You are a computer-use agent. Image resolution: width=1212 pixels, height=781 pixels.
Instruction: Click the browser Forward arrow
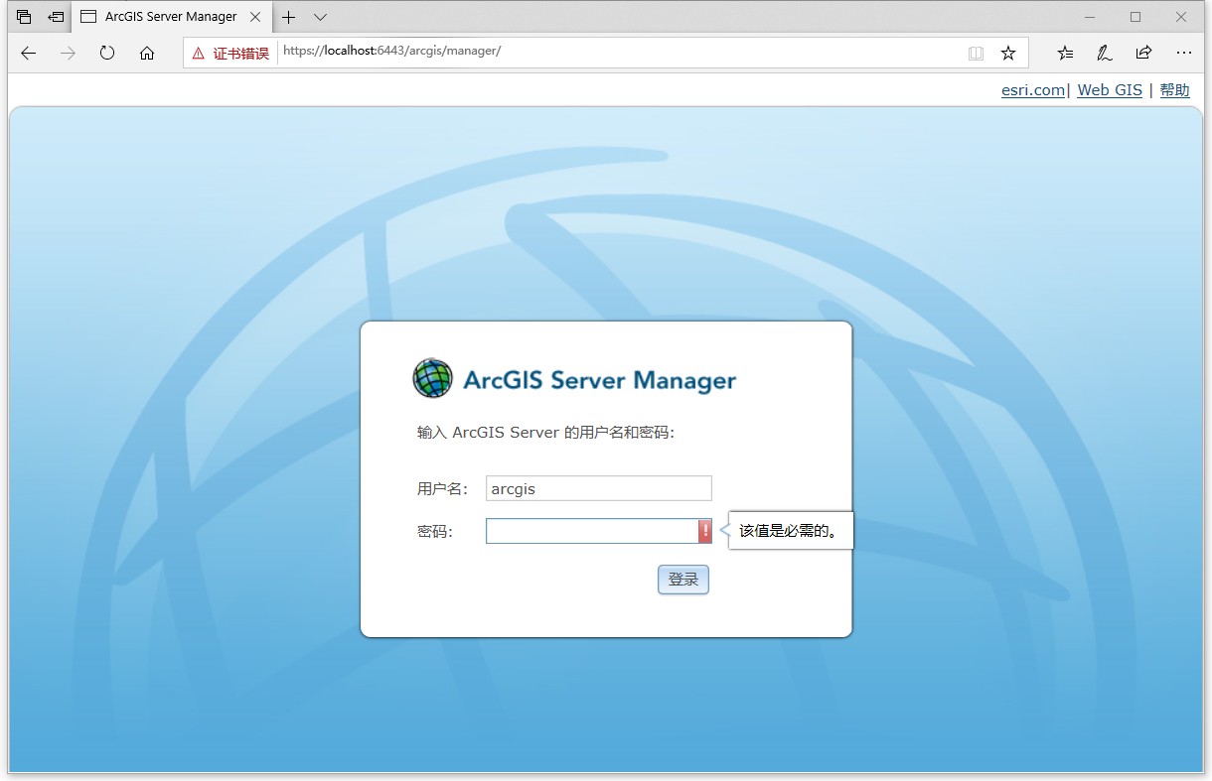point(68,53)
